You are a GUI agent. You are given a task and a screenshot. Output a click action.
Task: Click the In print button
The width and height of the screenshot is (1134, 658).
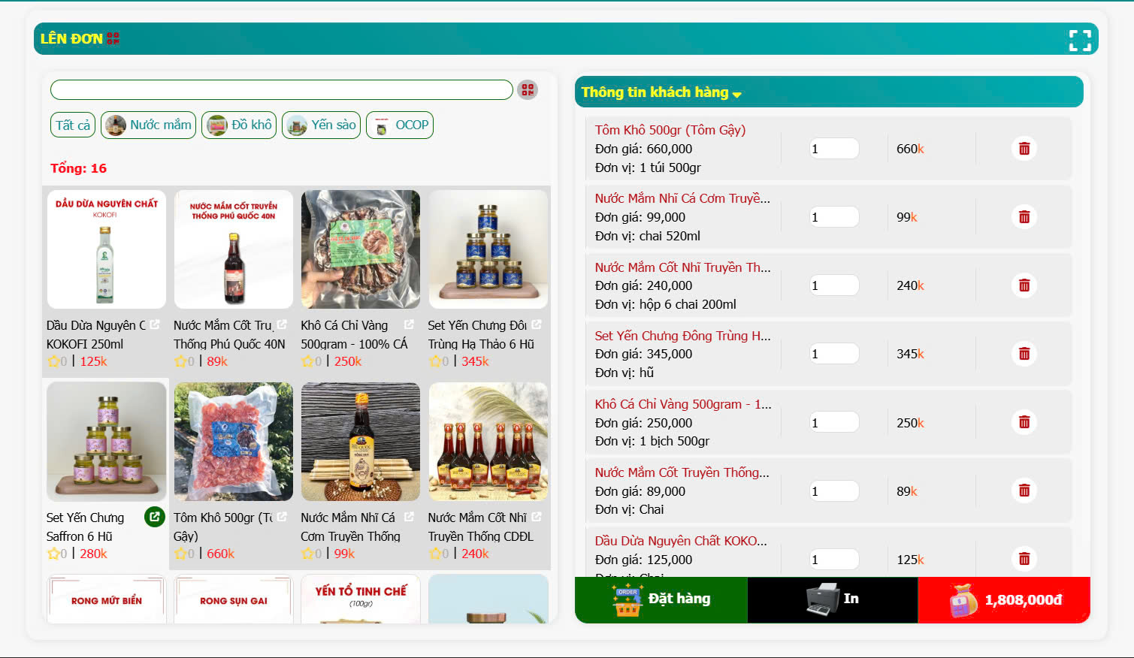point(832,599)
